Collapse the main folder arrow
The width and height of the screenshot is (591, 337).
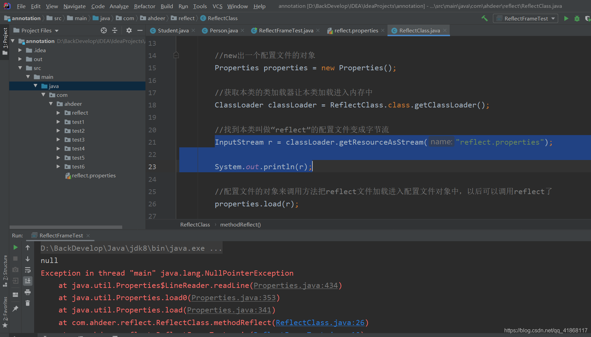[28, 77]
